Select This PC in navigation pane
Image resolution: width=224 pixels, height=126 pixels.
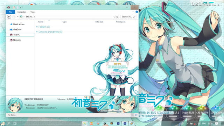pos(20,35)
